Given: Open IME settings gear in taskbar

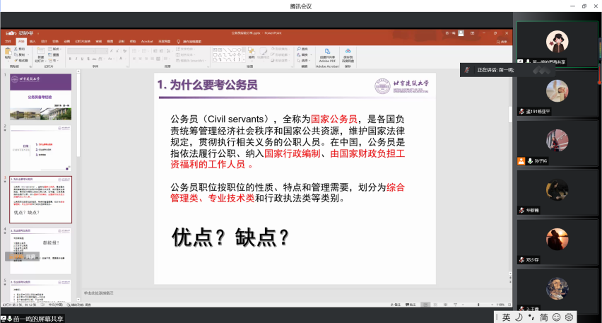Looking at the screenshot, I should pyautogui.click(x=569, y=317).
